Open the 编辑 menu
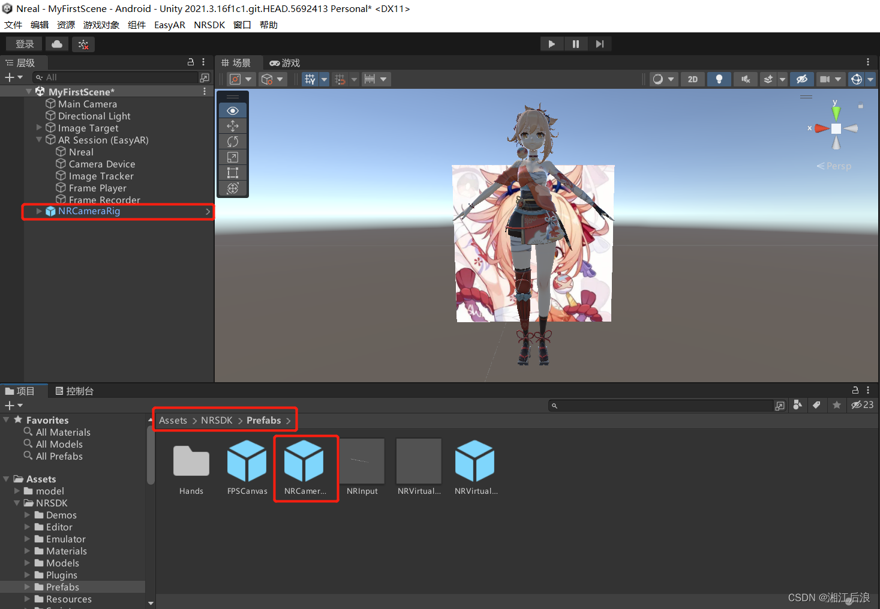This screenshot has height=609, width=880. [x=40, y=25]
